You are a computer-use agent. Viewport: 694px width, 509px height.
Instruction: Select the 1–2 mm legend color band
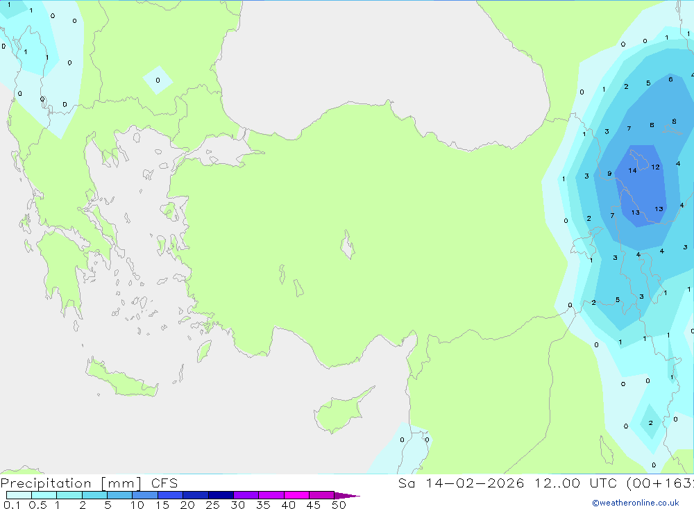point(69,495)
